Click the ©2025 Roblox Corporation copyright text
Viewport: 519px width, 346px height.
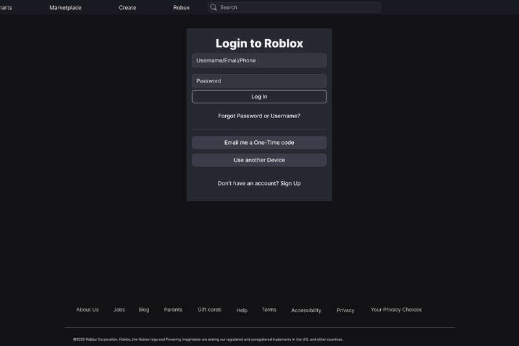(208, 340)
